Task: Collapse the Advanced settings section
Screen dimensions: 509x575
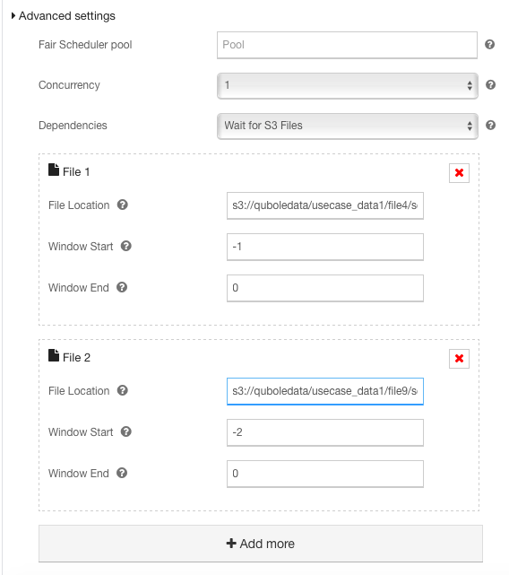Action: click(x=63, y=16)
